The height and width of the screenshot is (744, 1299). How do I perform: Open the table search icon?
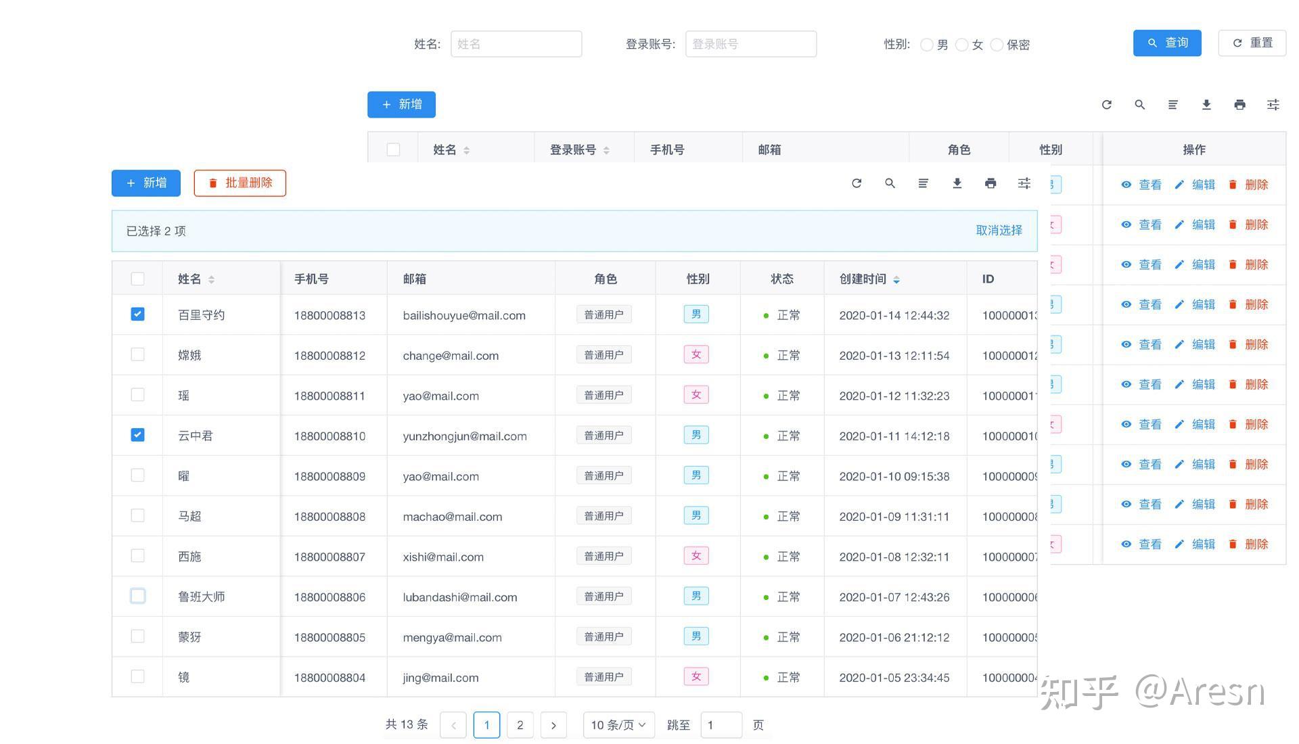click(890, 183)
